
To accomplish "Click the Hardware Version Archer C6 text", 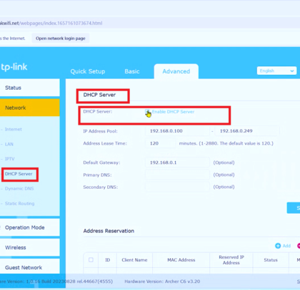I will (x=162, y=281).
